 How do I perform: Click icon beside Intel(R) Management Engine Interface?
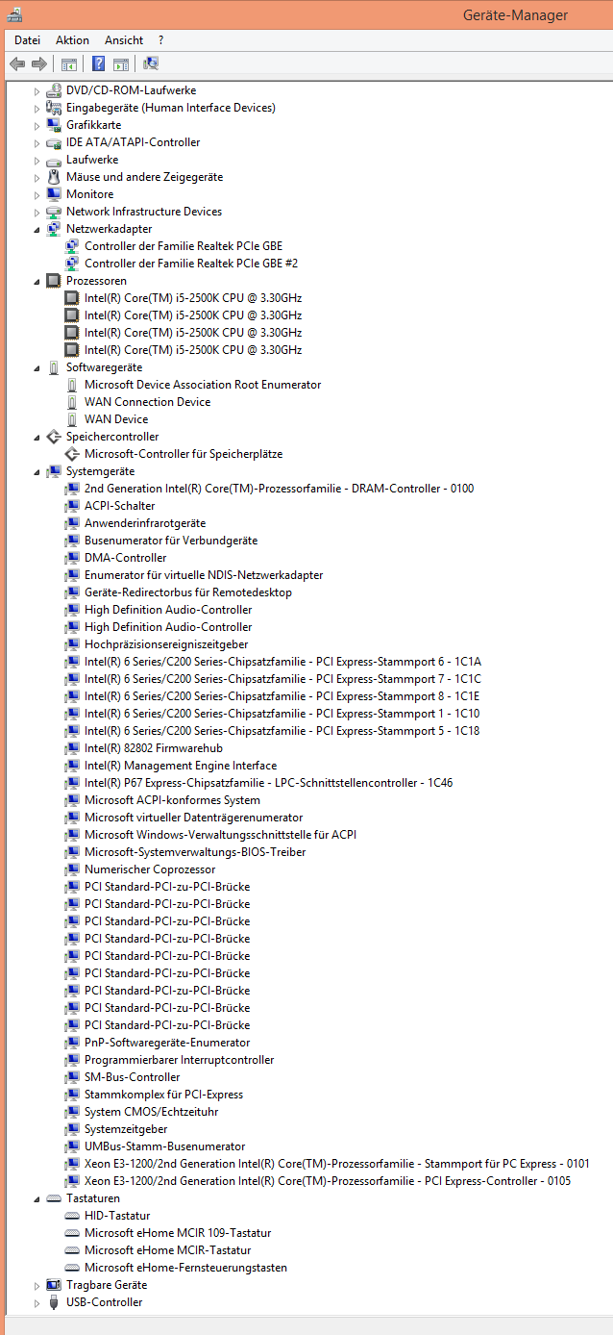pos(72,766)
